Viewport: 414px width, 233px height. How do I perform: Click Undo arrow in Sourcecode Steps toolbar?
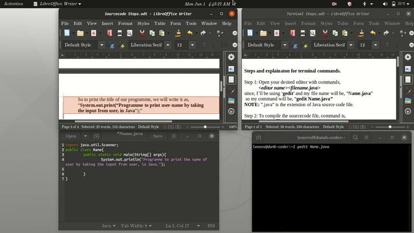190,33
